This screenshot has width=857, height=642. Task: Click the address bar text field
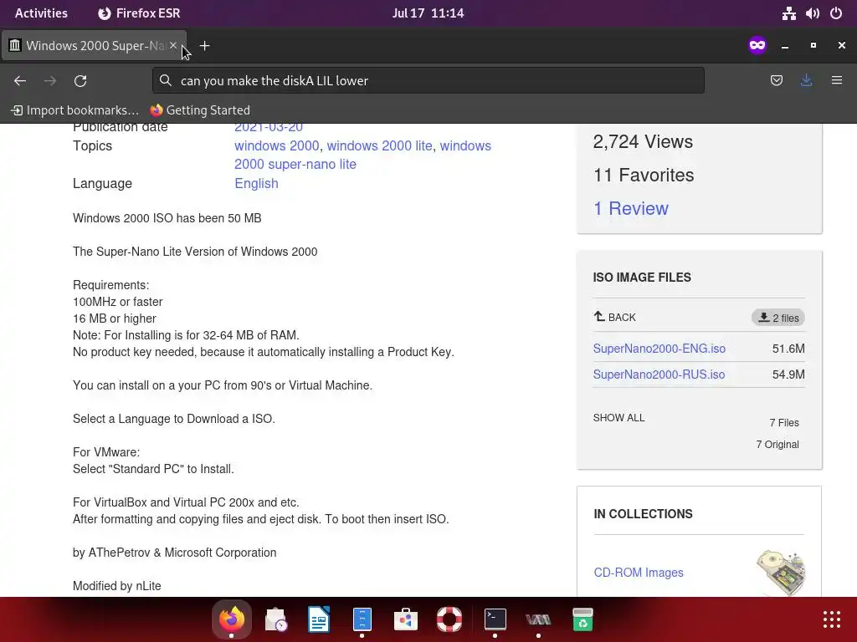[428, 81]
